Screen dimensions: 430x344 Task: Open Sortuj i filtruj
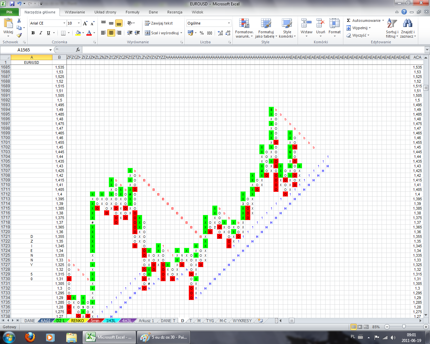tap(392, 28)
